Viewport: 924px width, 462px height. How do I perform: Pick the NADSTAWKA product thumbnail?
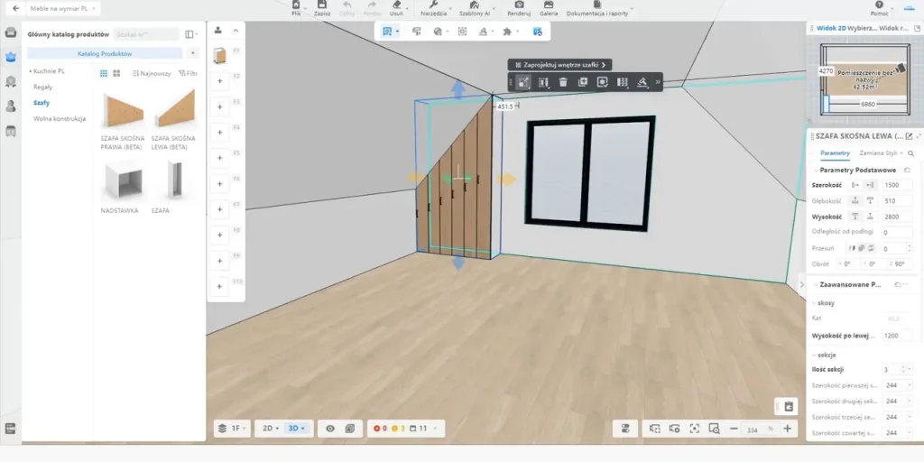click(x=123, y=180)
